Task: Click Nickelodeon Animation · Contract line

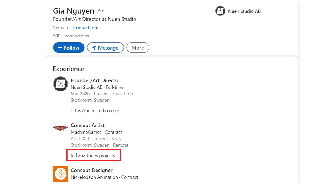Action: coord(105,177)
